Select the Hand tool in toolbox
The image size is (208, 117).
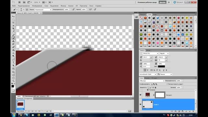13,78
